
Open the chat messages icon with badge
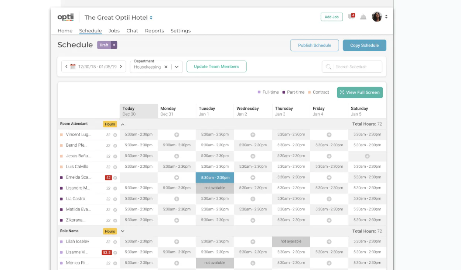[x=351, y=17]
